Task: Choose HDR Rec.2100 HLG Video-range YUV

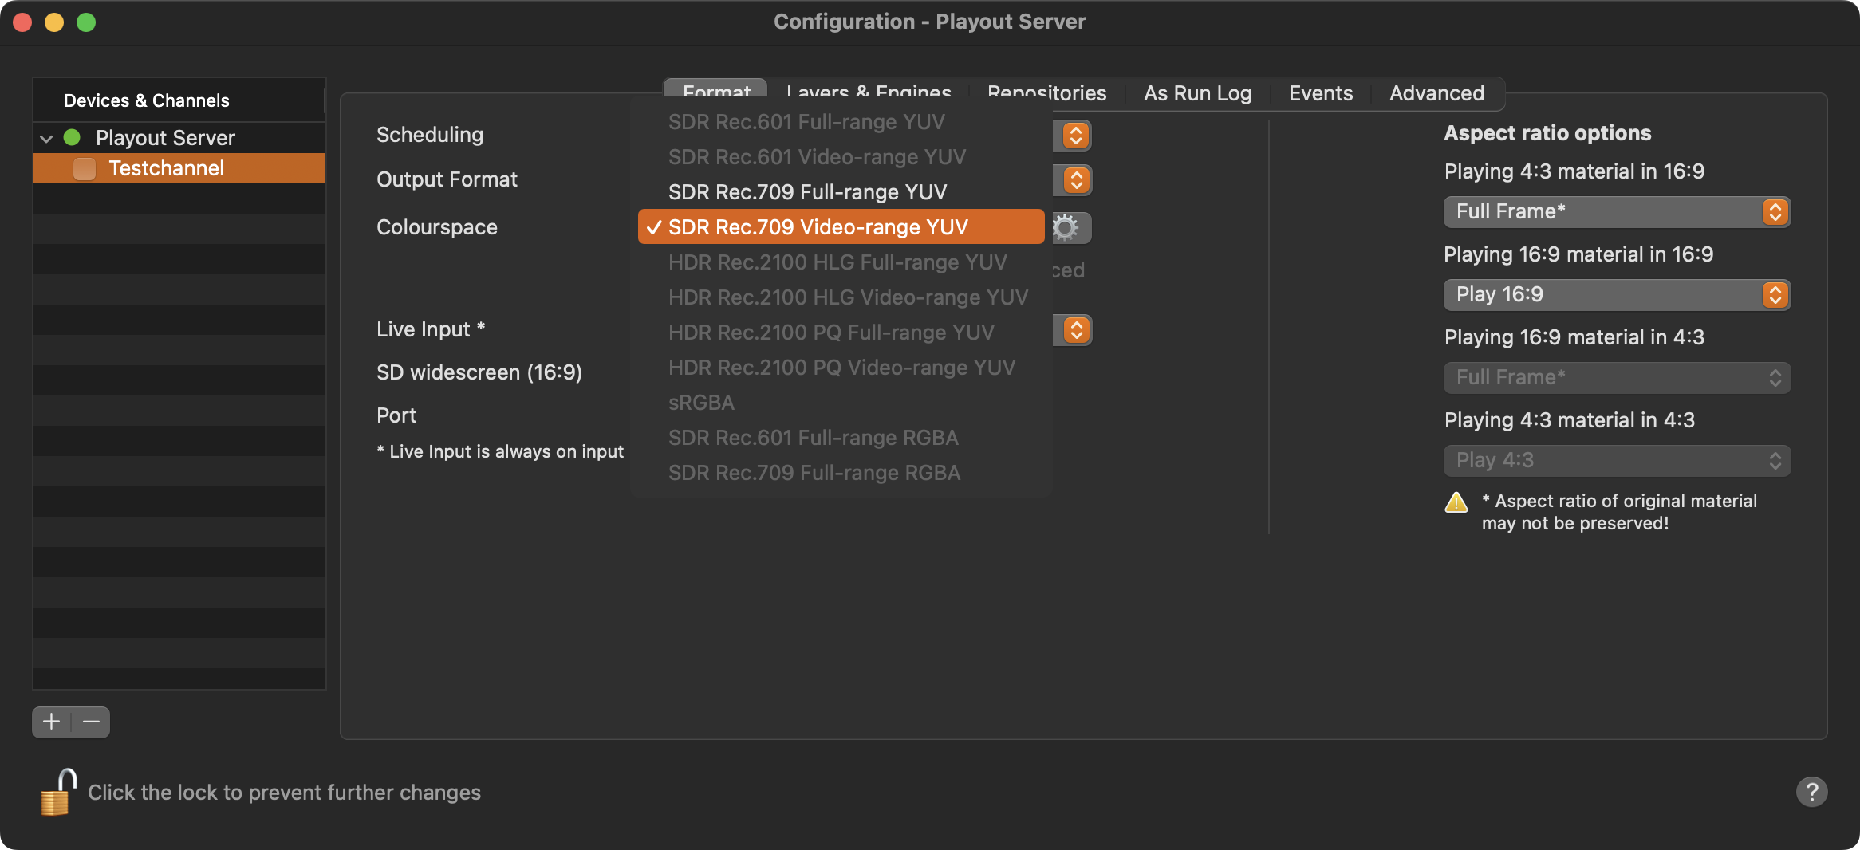Action: tap(841, 297)
